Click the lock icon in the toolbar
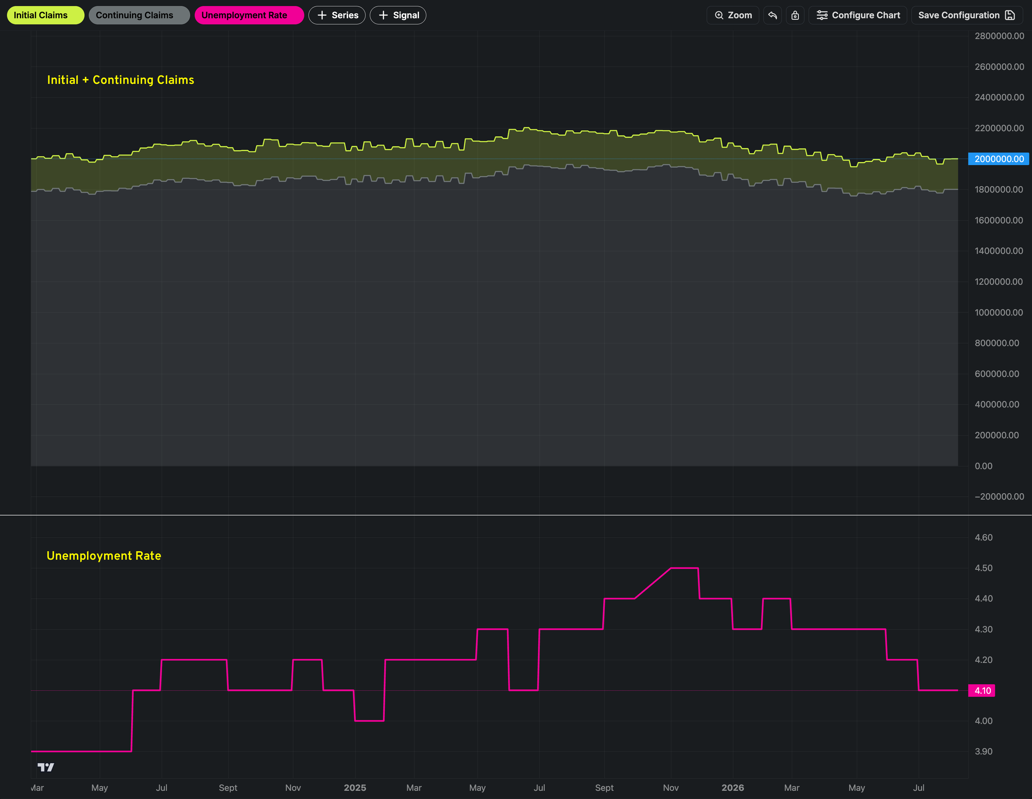1032x799 pixels. coord(795,15)
